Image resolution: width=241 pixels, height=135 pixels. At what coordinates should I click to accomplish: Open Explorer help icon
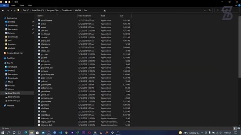(239, 5)
